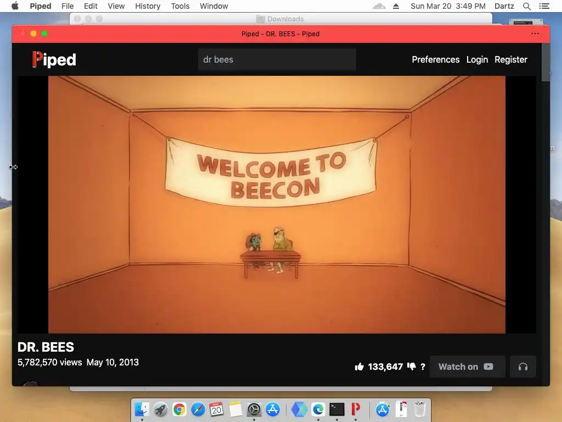Open the History menu
This screenshot has height=422, width=562.
point(148,6)
